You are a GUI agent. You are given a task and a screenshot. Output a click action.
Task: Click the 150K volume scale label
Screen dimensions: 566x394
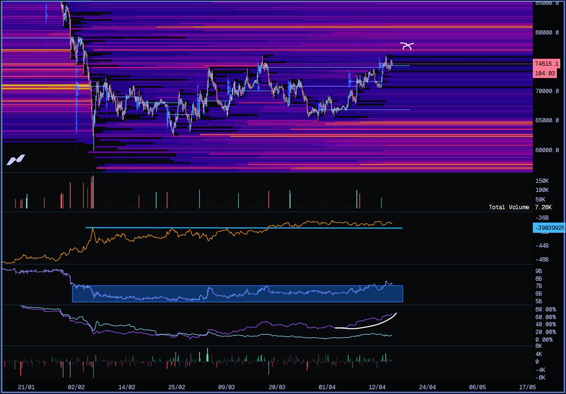pyautogui.click(x=542, y=181)
